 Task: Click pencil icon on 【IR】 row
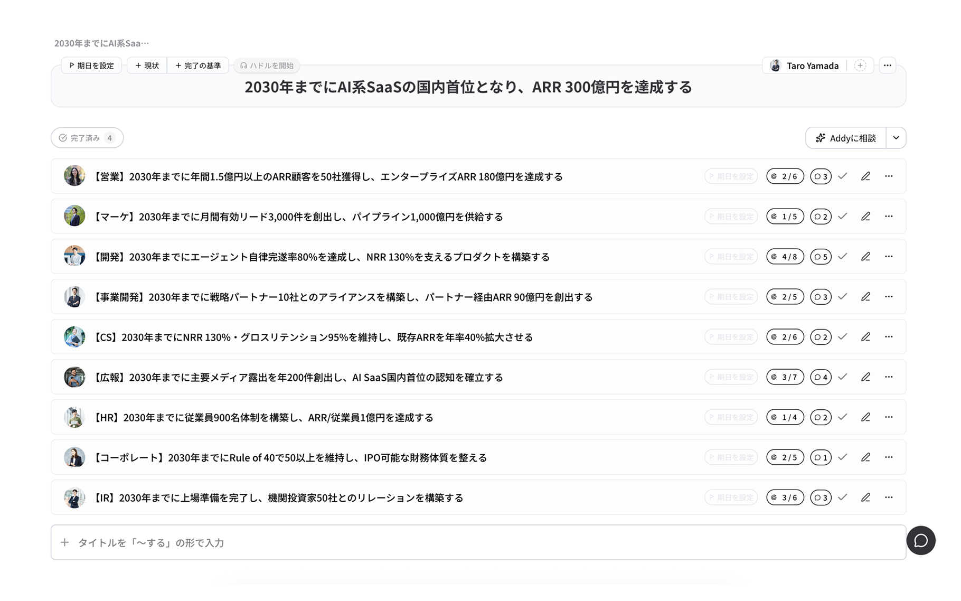pos(865,497)
